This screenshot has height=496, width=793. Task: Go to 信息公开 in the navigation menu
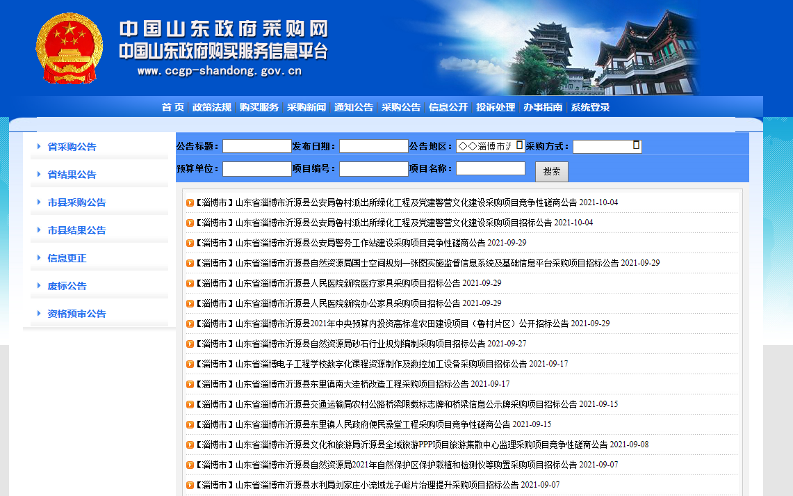tap(448, 107)
